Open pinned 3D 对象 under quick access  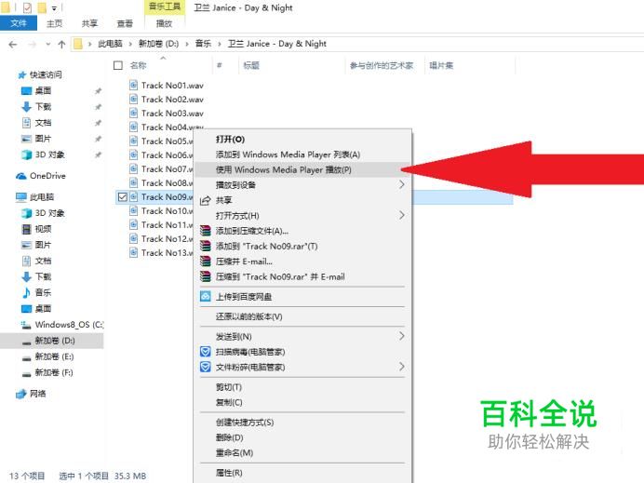pos(49,154)
